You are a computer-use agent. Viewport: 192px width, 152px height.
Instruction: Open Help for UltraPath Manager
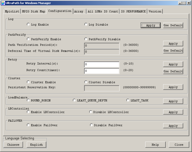(x=155, y=145)
